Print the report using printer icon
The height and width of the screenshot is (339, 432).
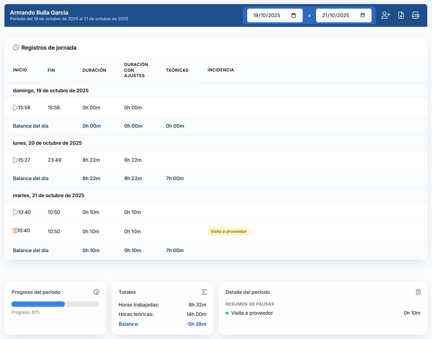pyautogui.click(x=416, y=15)
